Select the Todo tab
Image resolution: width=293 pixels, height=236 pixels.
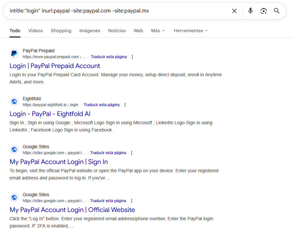[15, 31]
